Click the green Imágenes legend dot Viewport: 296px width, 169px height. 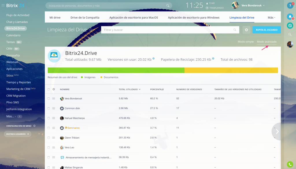pyautogui.click(x=82, y=77)
